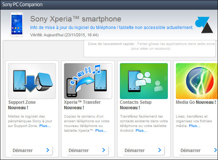Start the Support Zone application
Image resolution: width=218 pixels, height=160 pixels.
(x=32, y=150)
